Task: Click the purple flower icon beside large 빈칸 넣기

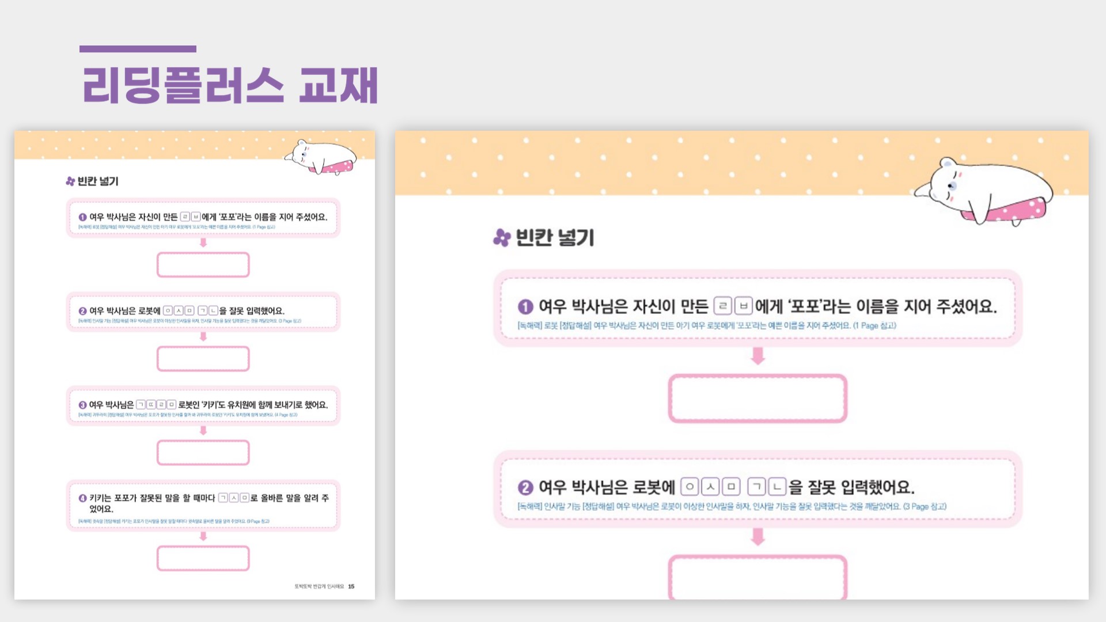Action: [x=502, y=237]
